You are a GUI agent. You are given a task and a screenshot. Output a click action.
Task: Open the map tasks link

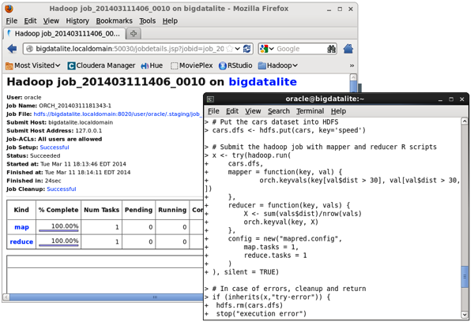(21, 227)
